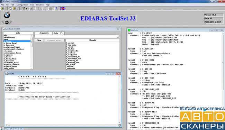Maximize the Results window
This screenshot has height=130, width=225.
[113, 74]
